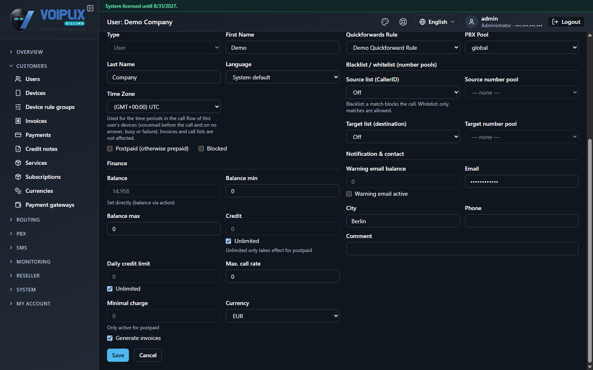This screenshot has width=593, height=370.
Task: Click the Cancel button
Action: click(148, 355)
